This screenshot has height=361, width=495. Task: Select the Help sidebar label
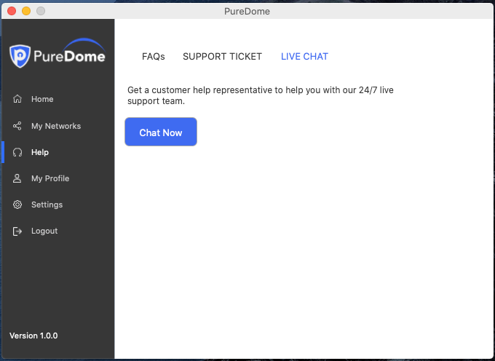pyautogui.click(x=40, y=152)
